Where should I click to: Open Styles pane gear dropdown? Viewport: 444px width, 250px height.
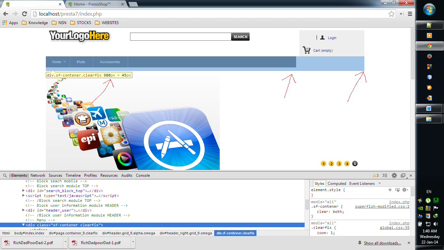405,190
